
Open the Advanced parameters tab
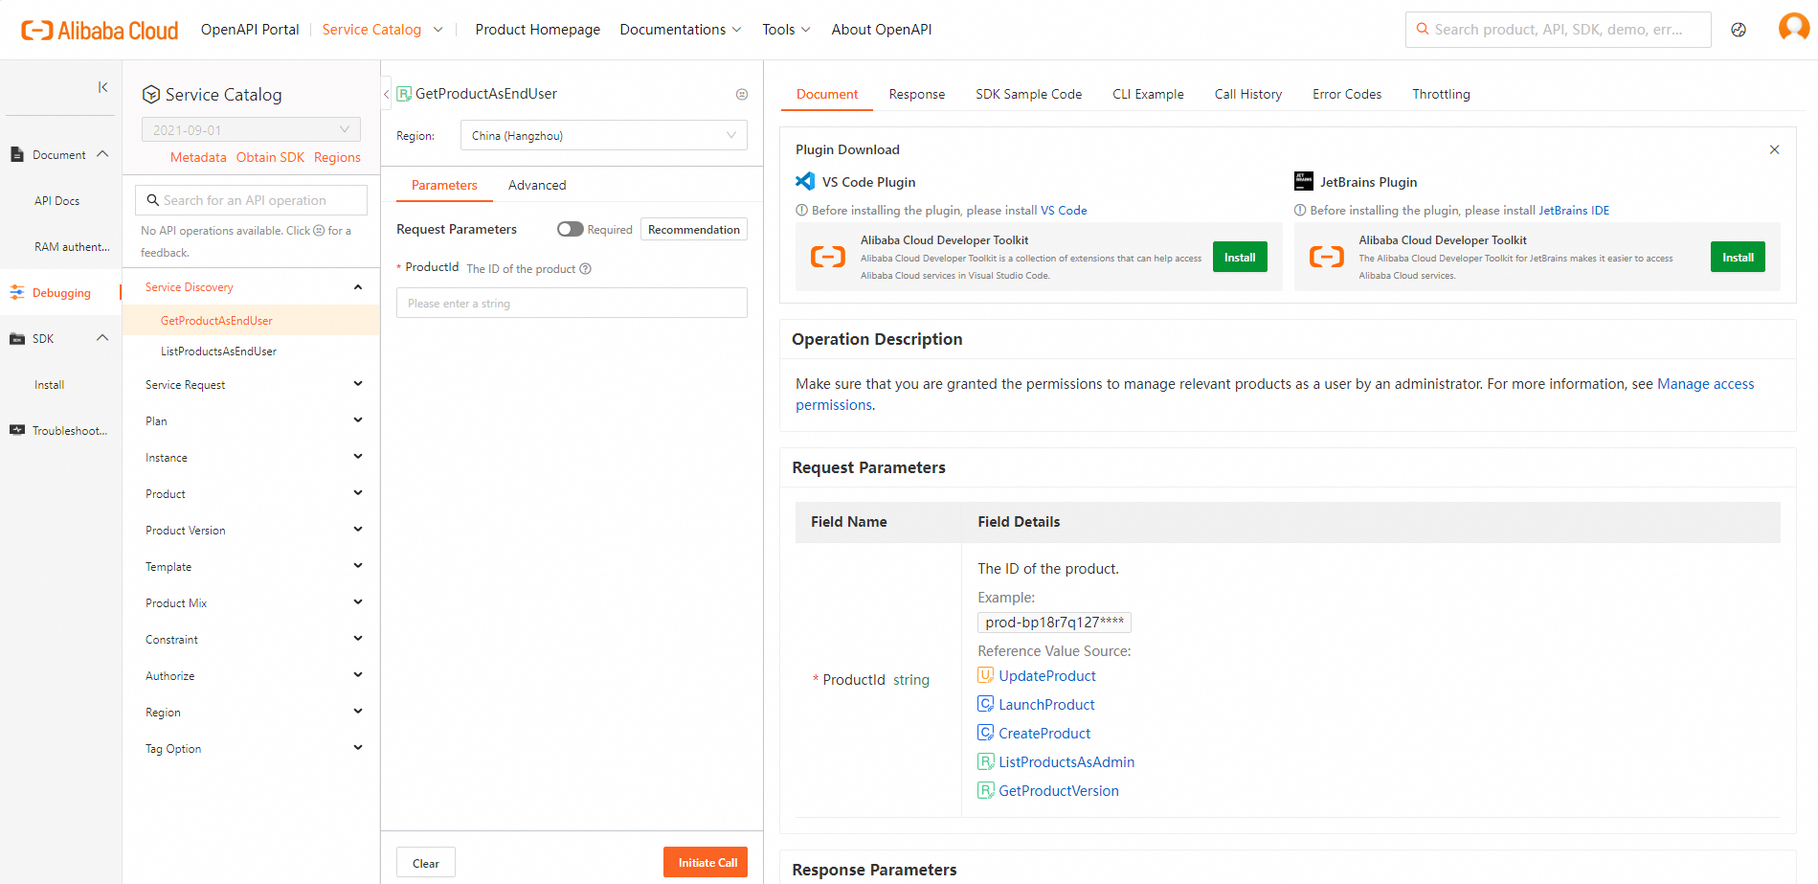(537, 185)
